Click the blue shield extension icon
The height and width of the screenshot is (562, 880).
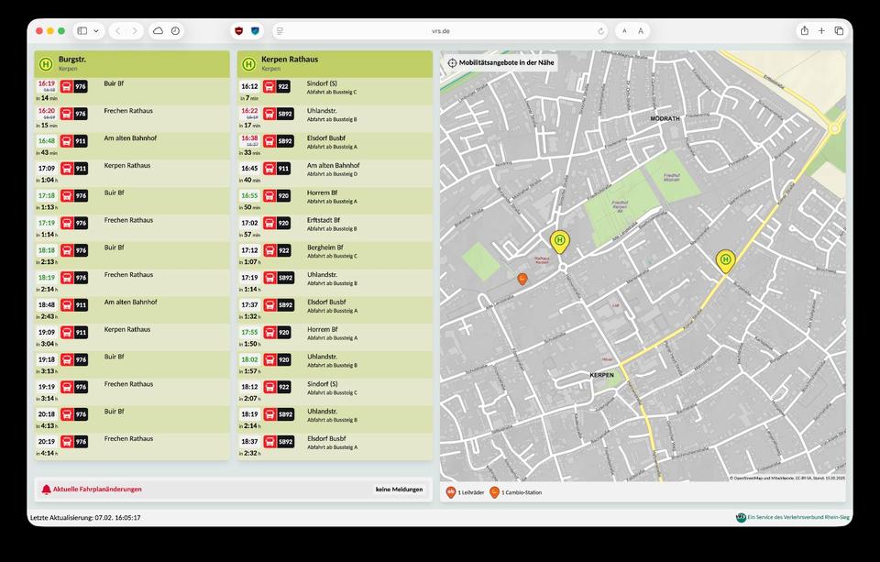[x=255, y=31]
